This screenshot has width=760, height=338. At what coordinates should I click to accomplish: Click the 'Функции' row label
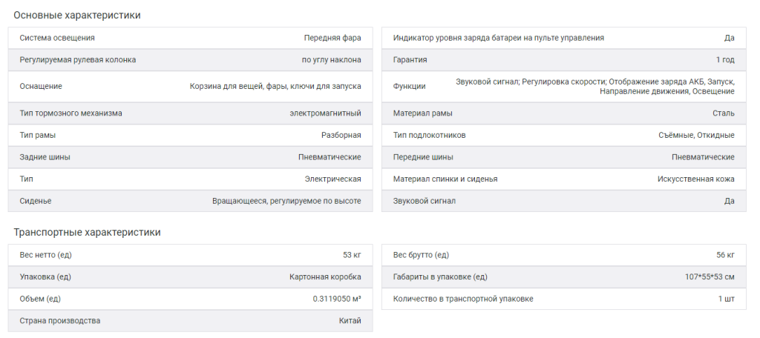click(409, 86)
